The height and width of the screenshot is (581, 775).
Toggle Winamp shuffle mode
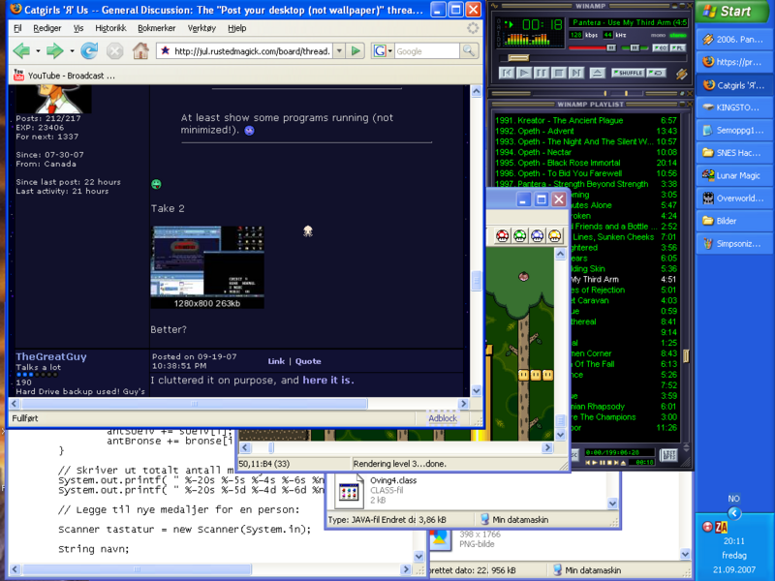pyautogui.click(x=628, y=73)
